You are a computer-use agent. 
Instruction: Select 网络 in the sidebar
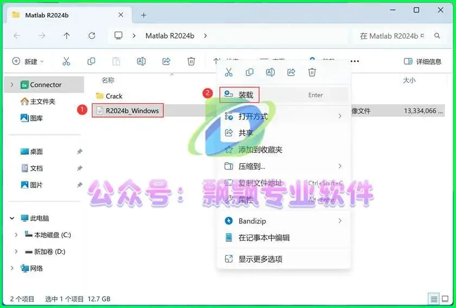point(31,268)
